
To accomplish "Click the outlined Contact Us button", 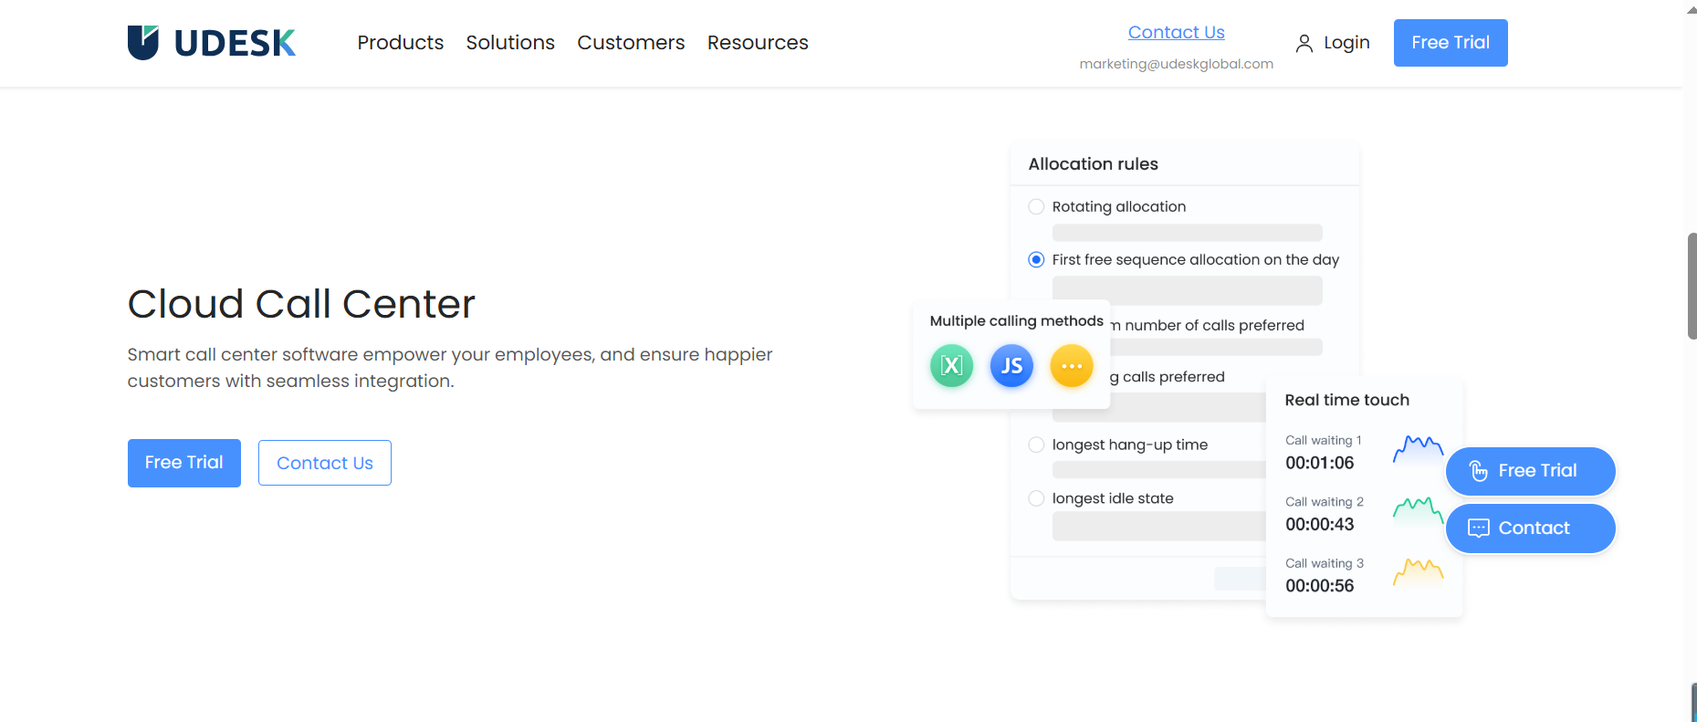I will 324,463.
